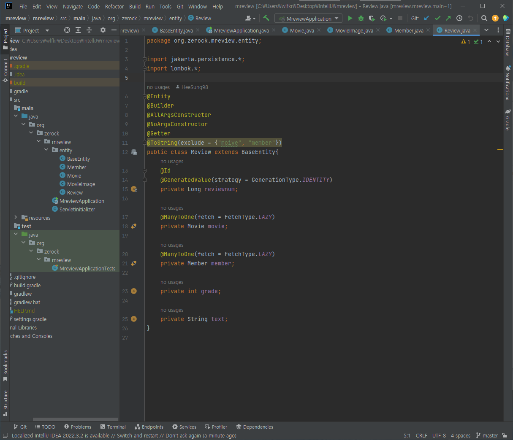This screenshot has width=513, height=440.
Task: Click the orange IDE update icon
Action: [495, 18]
